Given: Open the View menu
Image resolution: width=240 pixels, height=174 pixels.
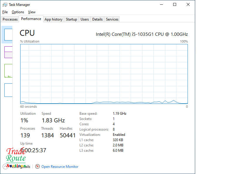Looking at the screenshot, I should tap(32, 12).
